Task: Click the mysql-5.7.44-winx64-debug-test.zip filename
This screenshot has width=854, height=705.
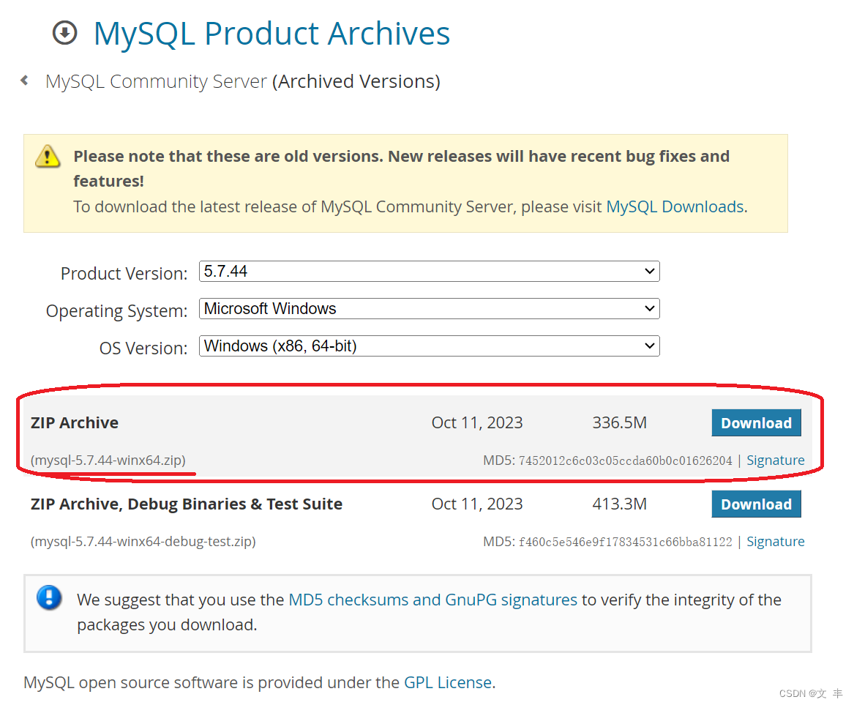Action: [x=143, y=542]
